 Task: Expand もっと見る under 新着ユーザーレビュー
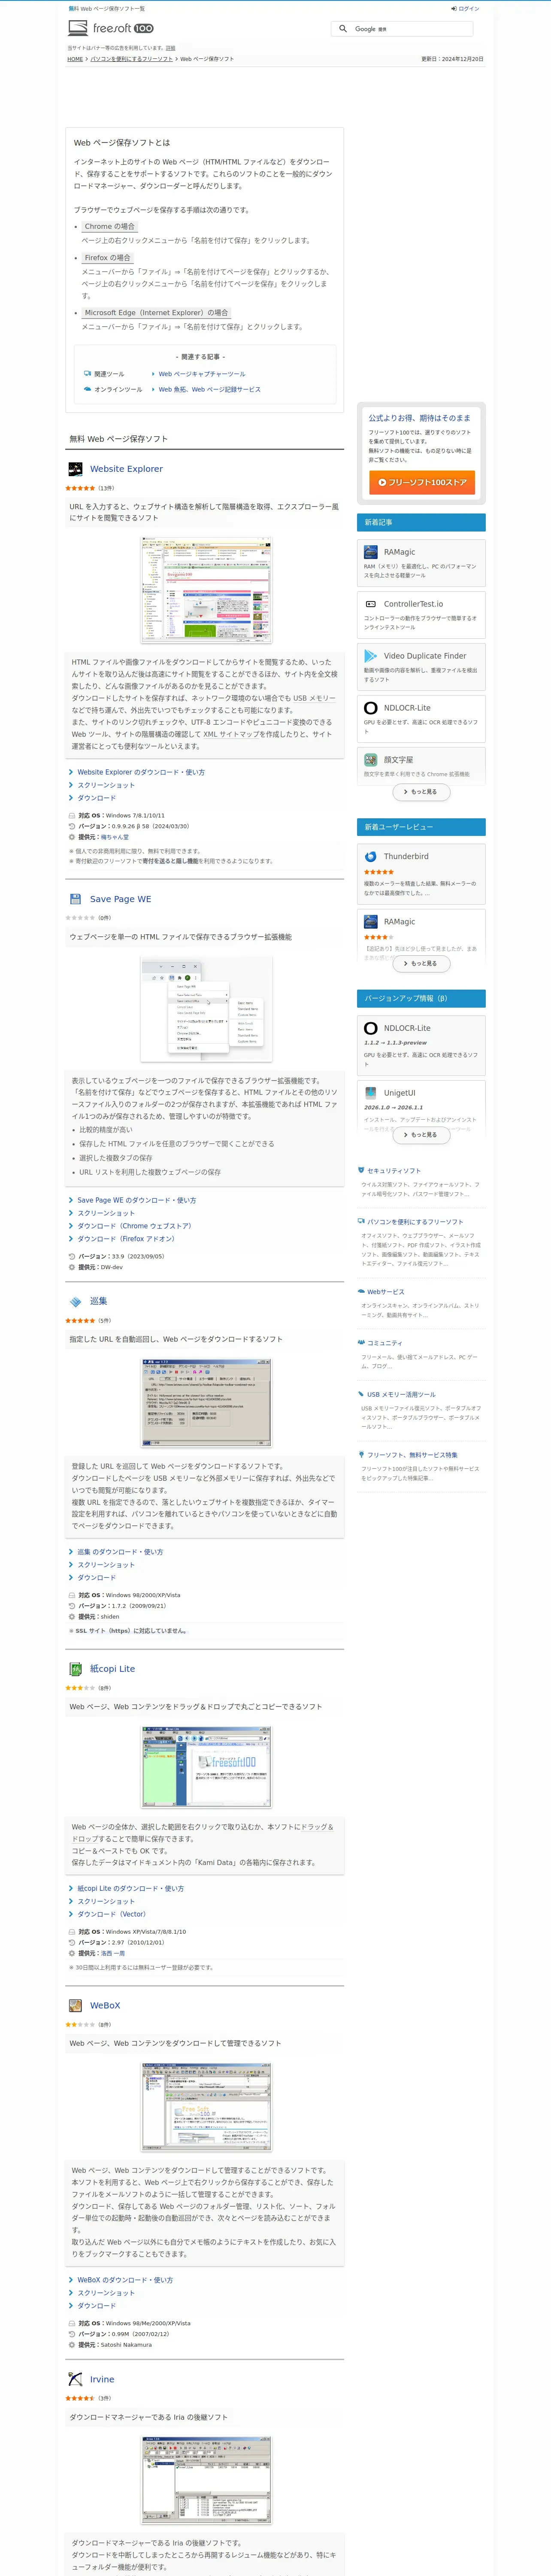[x=421, y=964]
